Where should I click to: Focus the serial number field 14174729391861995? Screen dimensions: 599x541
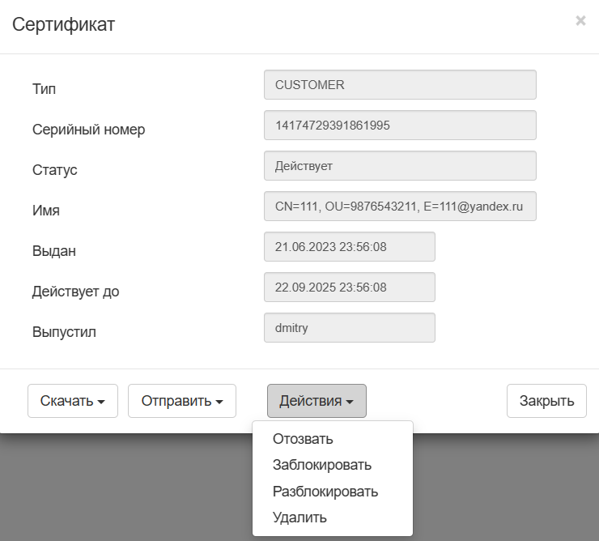click(400, 126)
